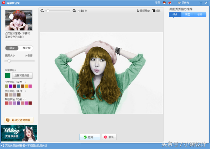This screenshot has width=210, height=149.
Task: Click the edited photo canvas
Action: click(101, 73)
